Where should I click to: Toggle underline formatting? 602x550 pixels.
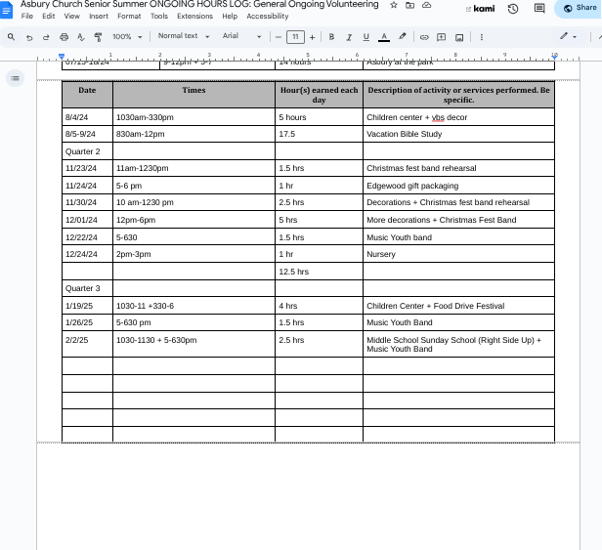click(366, 37)
